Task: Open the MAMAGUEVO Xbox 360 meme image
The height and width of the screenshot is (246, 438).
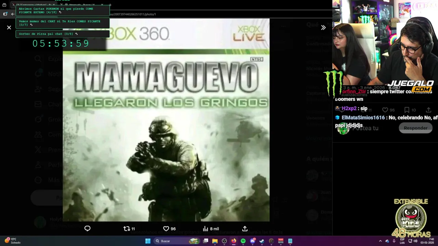Action: (x=166, y=120)
